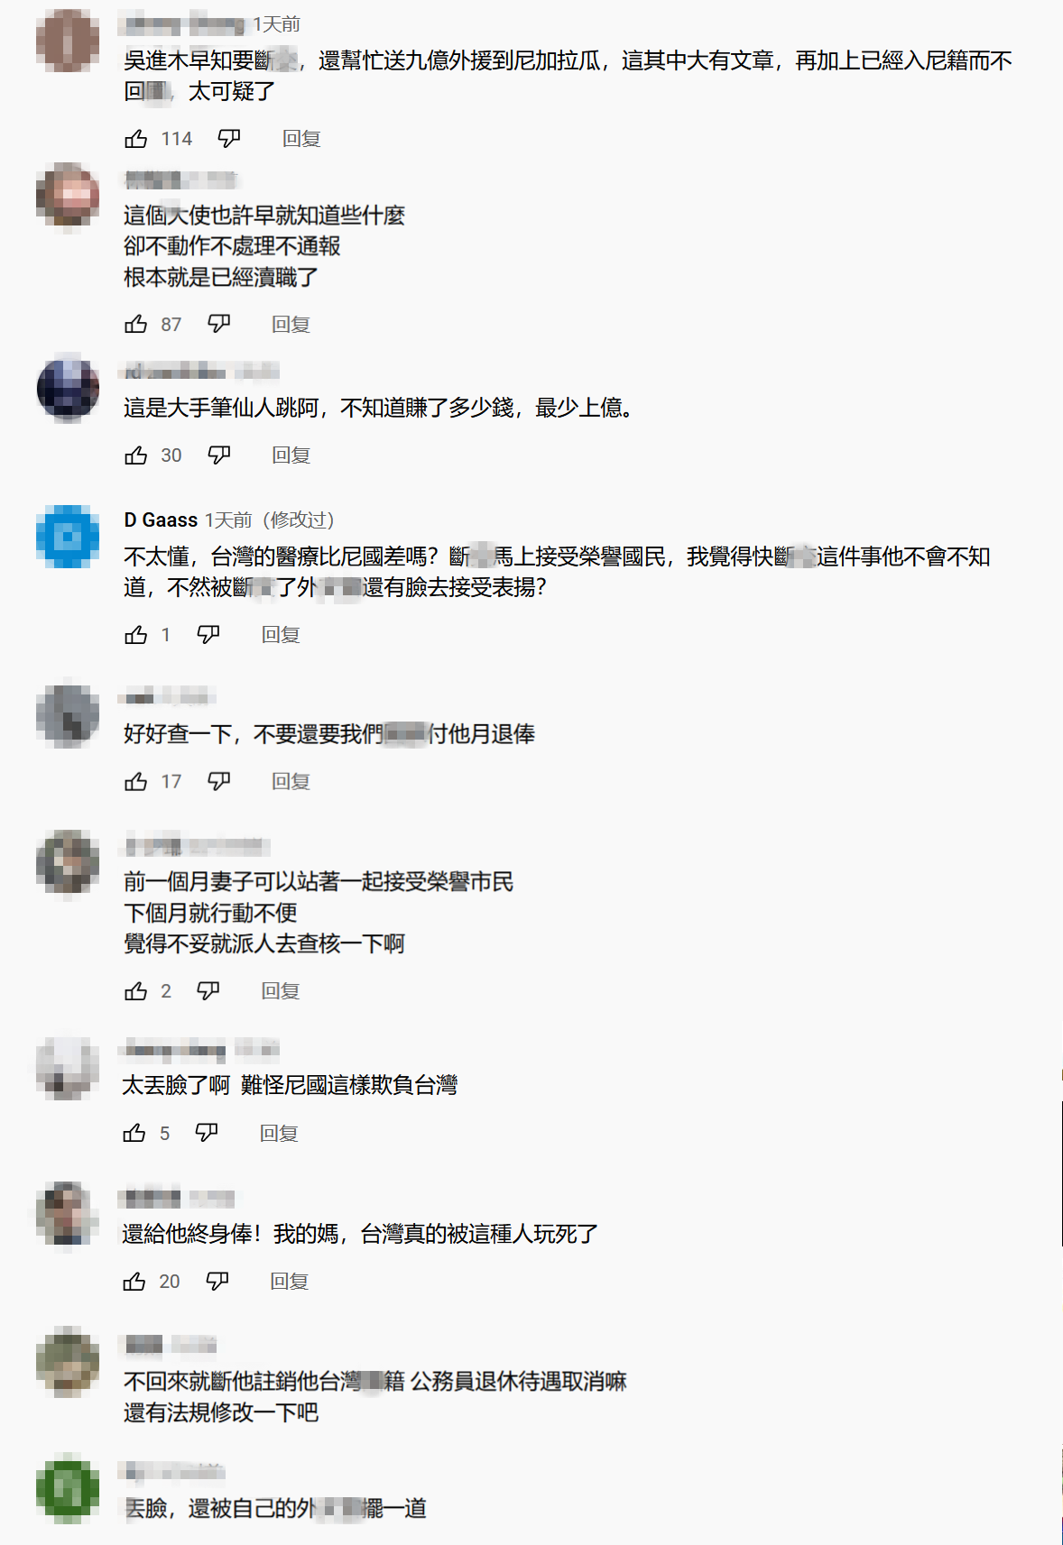Reply to the comment with 114 likes
The image size is (1063, 1545).
[301, 139]
